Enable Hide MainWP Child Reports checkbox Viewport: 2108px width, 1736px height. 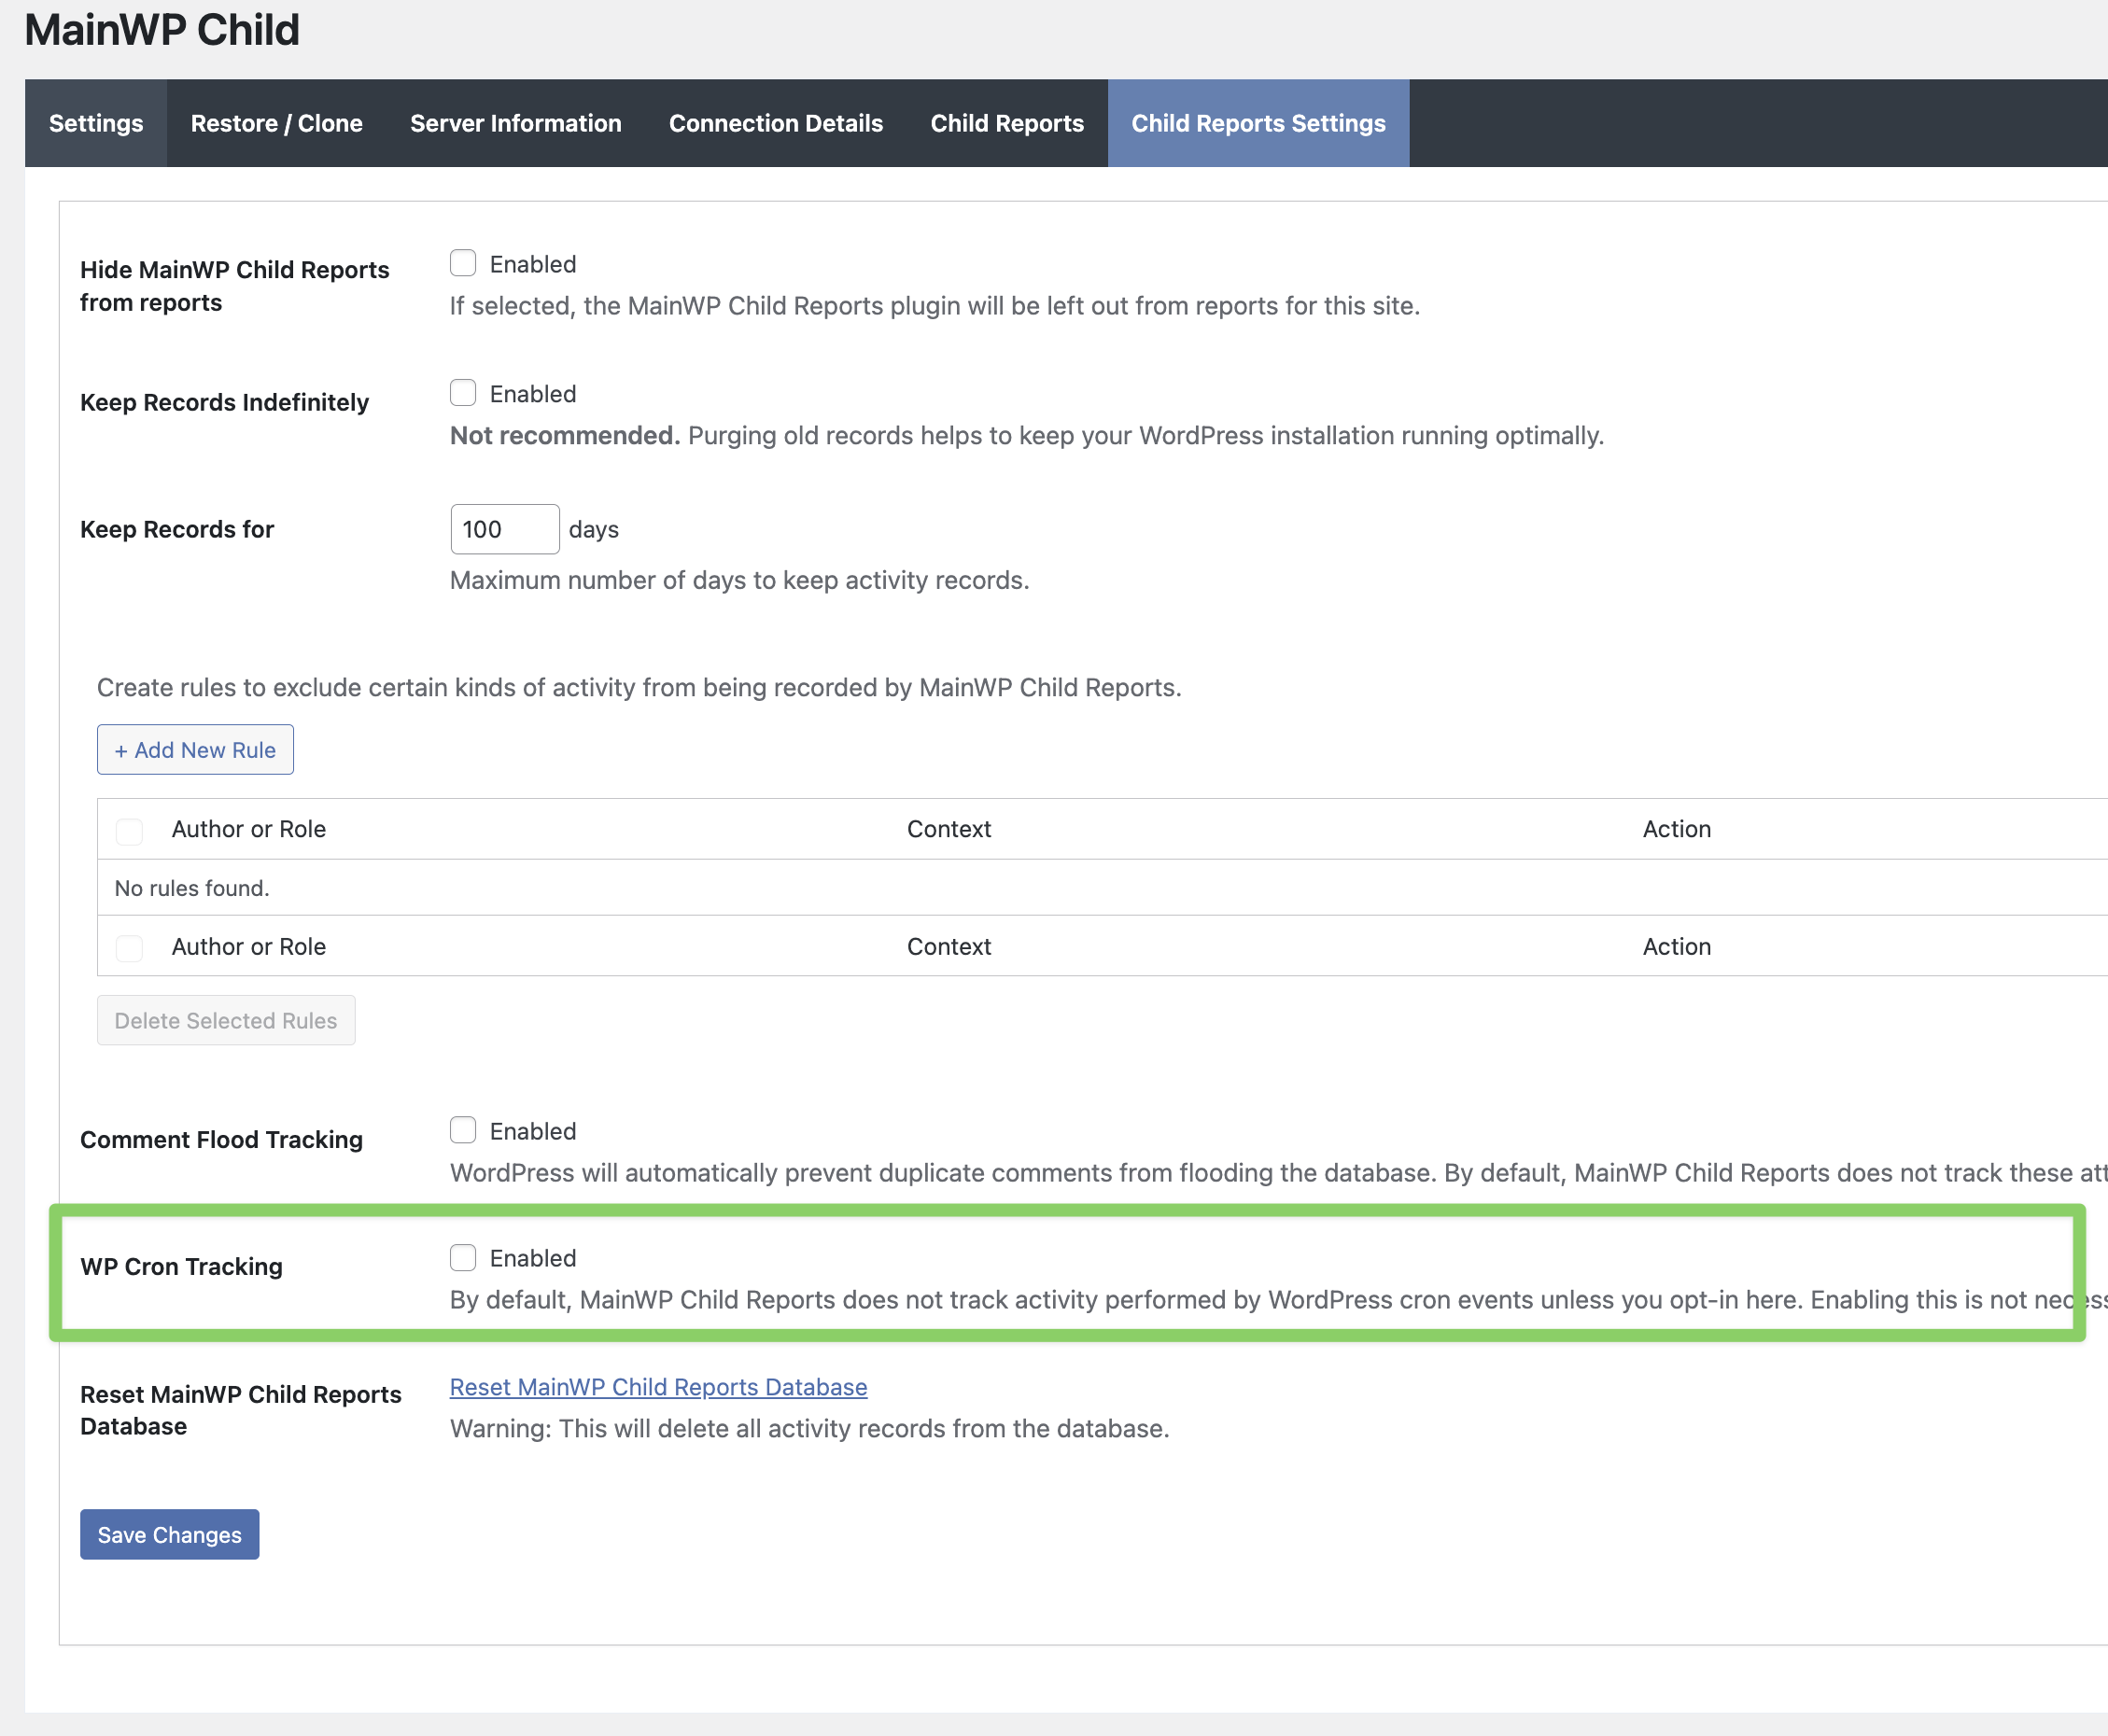pos(462,263)
